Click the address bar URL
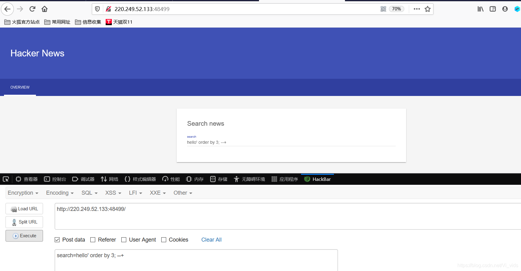 pyautogui.click(x=142, y=9)
